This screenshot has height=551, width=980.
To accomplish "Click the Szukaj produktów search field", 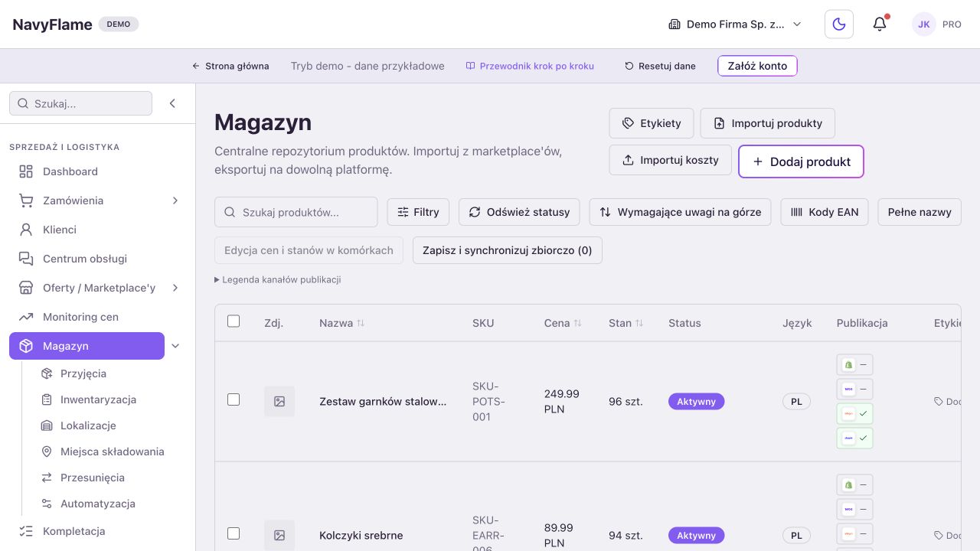I will pos(296,212).
